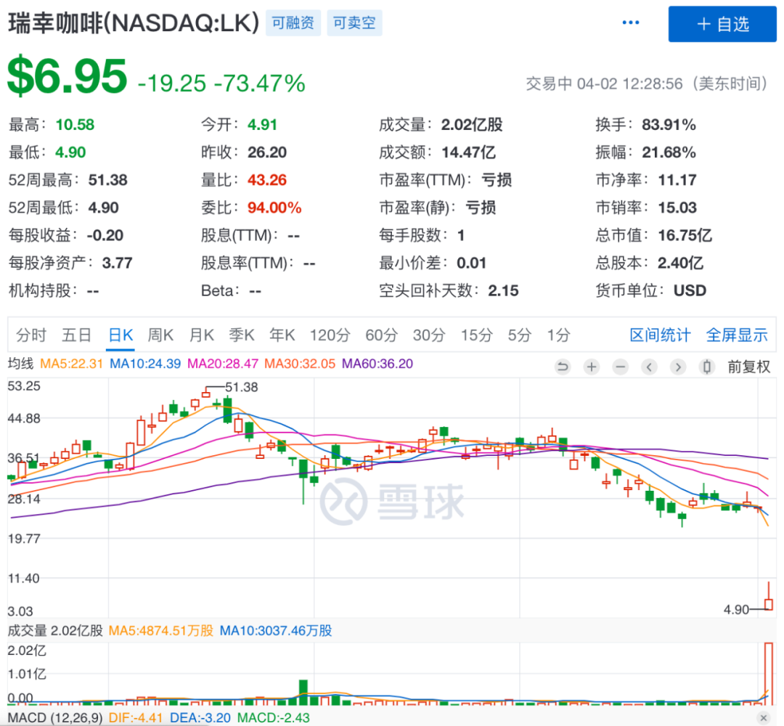Select the 月K monthly chart tab
The height and width of the screenshot is (726, 784).
(x=201, y=335)
